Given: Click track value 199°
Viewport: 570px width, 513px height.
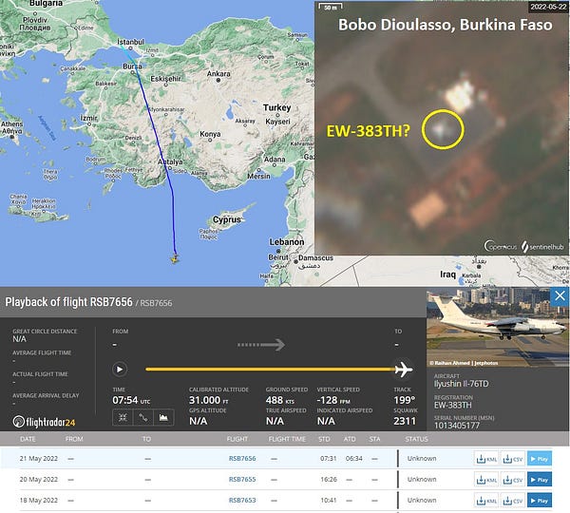Looking at the screenshot, I should click(405, 400).
